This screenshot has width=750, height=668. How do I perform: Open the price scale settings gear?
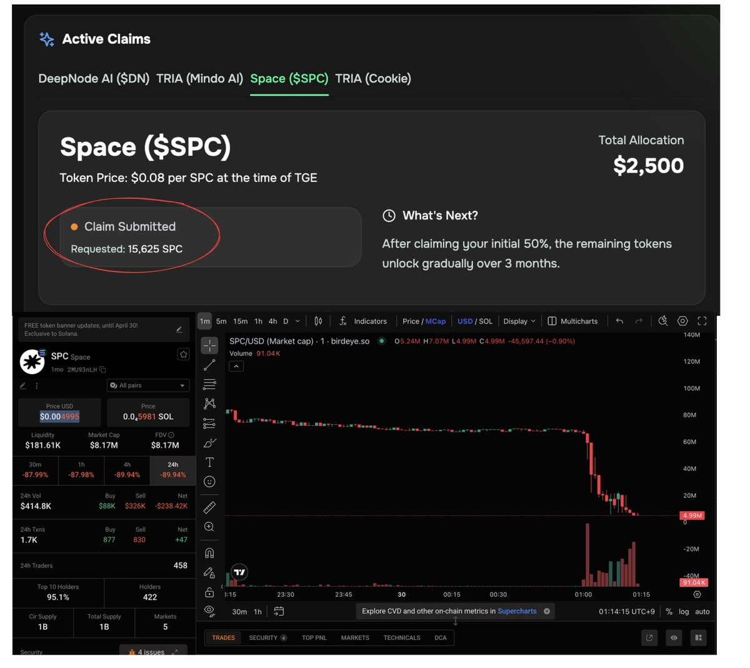click(x=697, y=594)
